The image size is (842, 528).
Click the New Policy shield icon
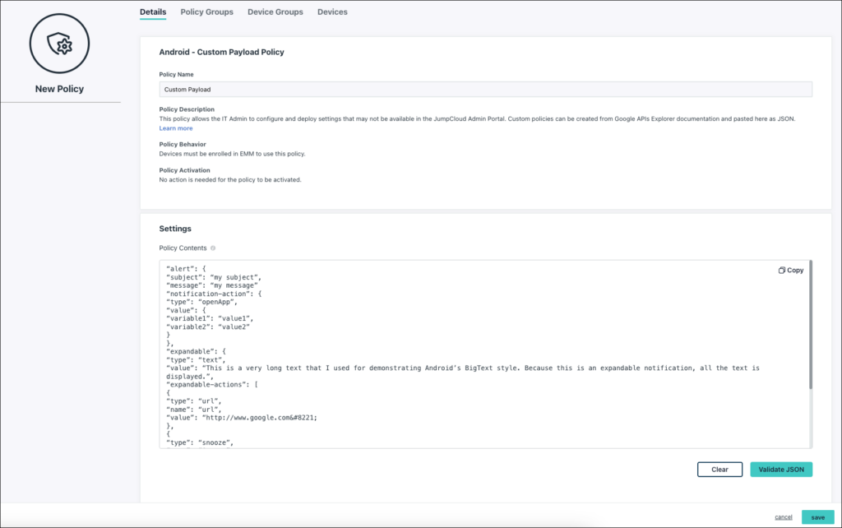60,43
